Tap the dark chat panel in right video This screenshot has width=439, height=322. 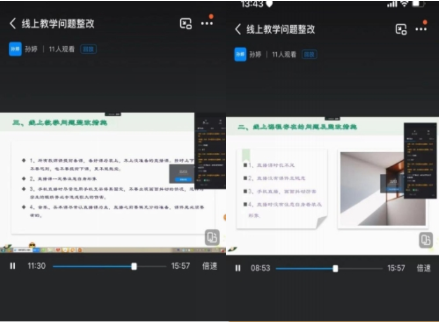420,161
